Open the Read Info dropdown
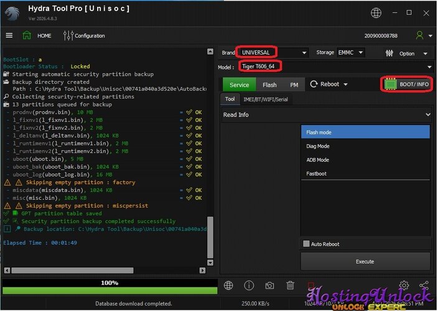Screen dimensions: 438x311 click(x=326, y=114)
